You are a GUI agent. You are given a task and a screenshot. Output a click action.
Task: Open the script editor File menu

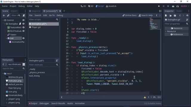click(31, 15)
